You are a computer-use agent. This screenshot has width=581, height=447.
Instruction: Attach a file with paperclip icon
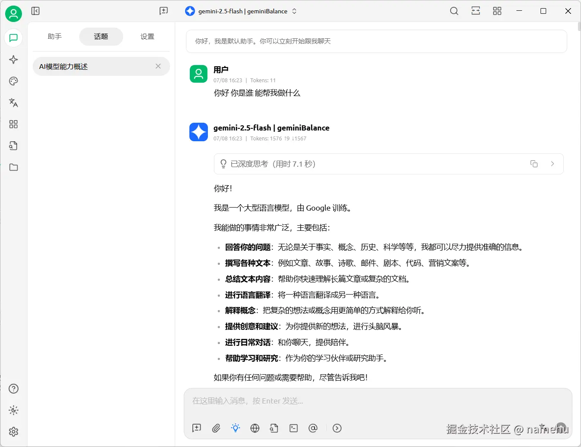[216, 428]
